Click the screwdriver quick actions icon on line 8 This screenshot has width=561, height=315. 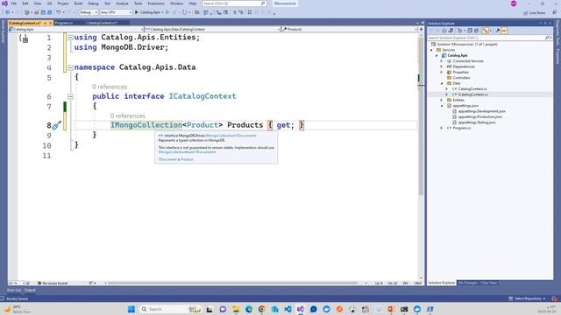(x=57, y=125)
